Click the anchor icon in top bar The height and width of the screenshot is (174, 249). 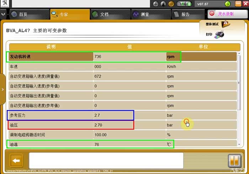(155, 4)
